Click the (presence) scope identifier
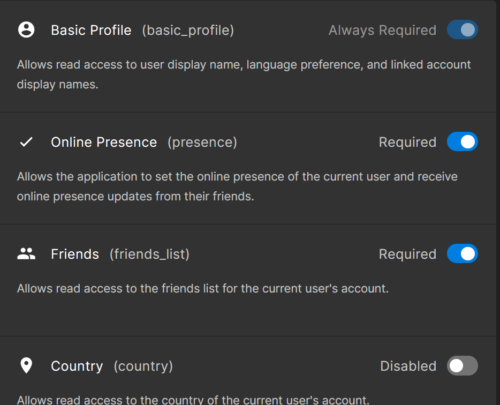The height and width of the screenshot is (405, 500). (202, 142)
